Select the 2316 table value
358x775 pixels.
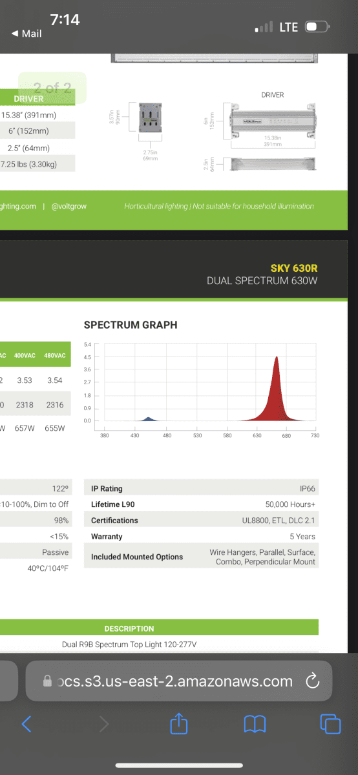pyautogui.click(x=55, y=404)
